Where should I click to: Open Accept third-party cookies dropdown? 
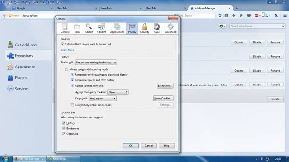[118, 92]
